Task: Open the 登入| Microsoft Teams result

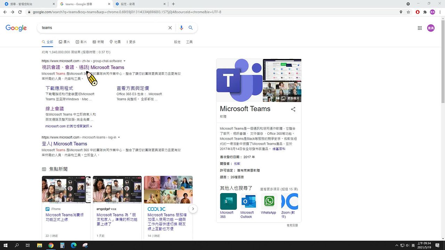Action: [64, 144]
